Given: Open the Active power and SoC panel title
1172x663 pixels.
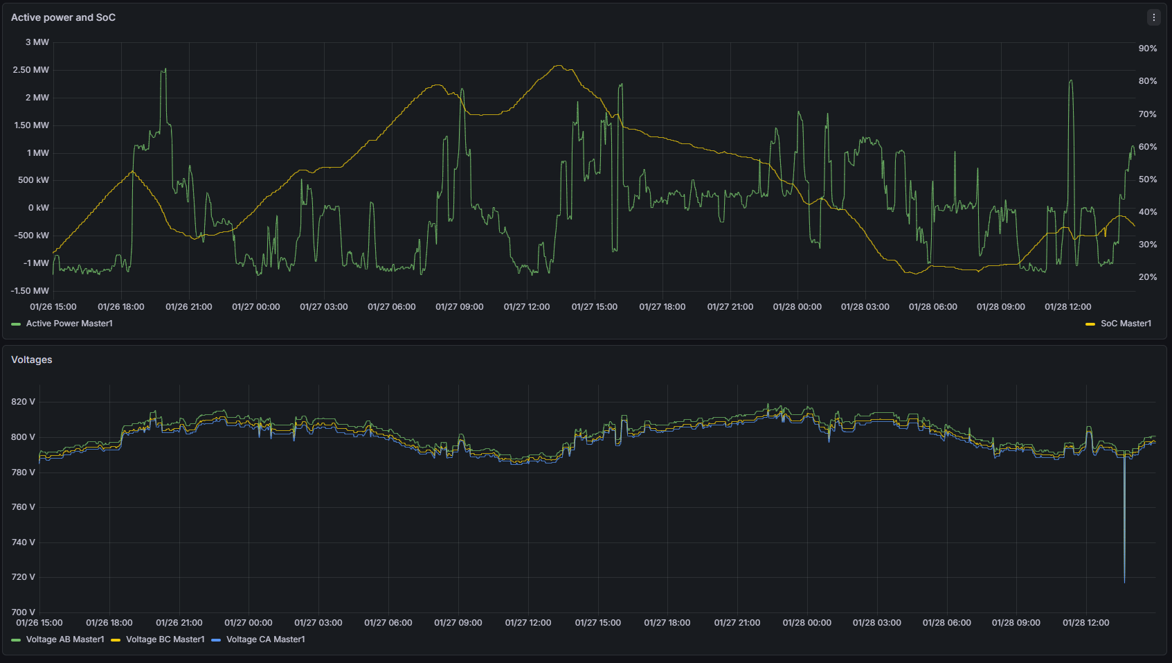Looking at the screenshot, I should click(x=63, y=17).
